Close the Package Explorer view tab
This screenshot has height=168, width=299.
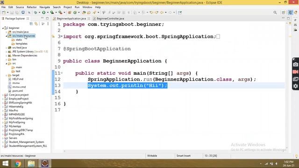click(28, 19)
